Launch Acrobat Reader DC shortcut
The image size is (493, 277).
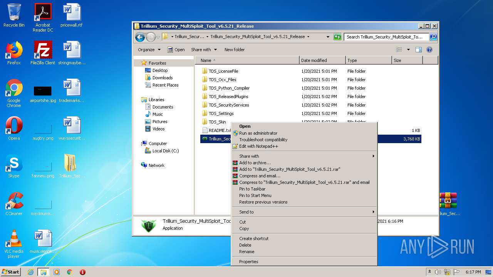coord(43,18)
